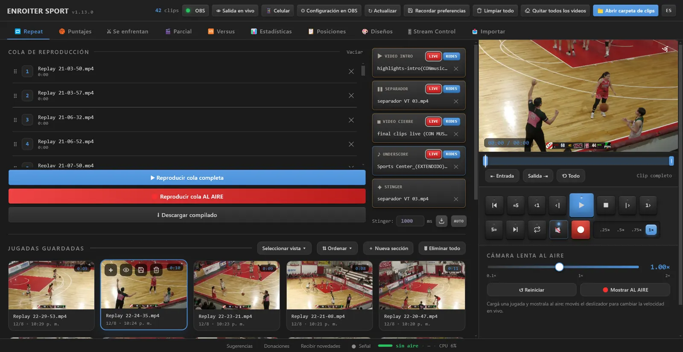The height and width of the screenshot is (352, 683).
Task: Click Reproducir cola completa
Action: click(187, 178)
